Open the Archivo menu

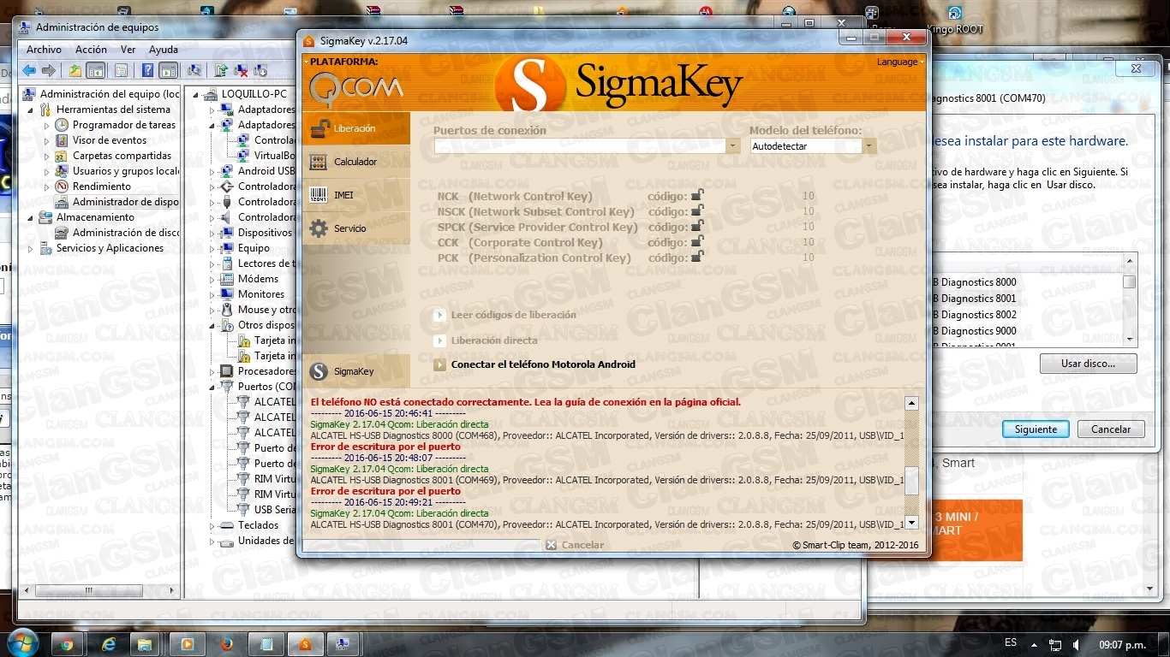44,50
